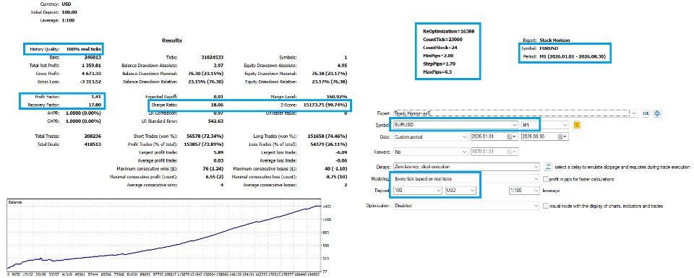This screenshot has height=278, width=694.
Task: Open expert settings gear icon
Action: (x=657, y=113)
